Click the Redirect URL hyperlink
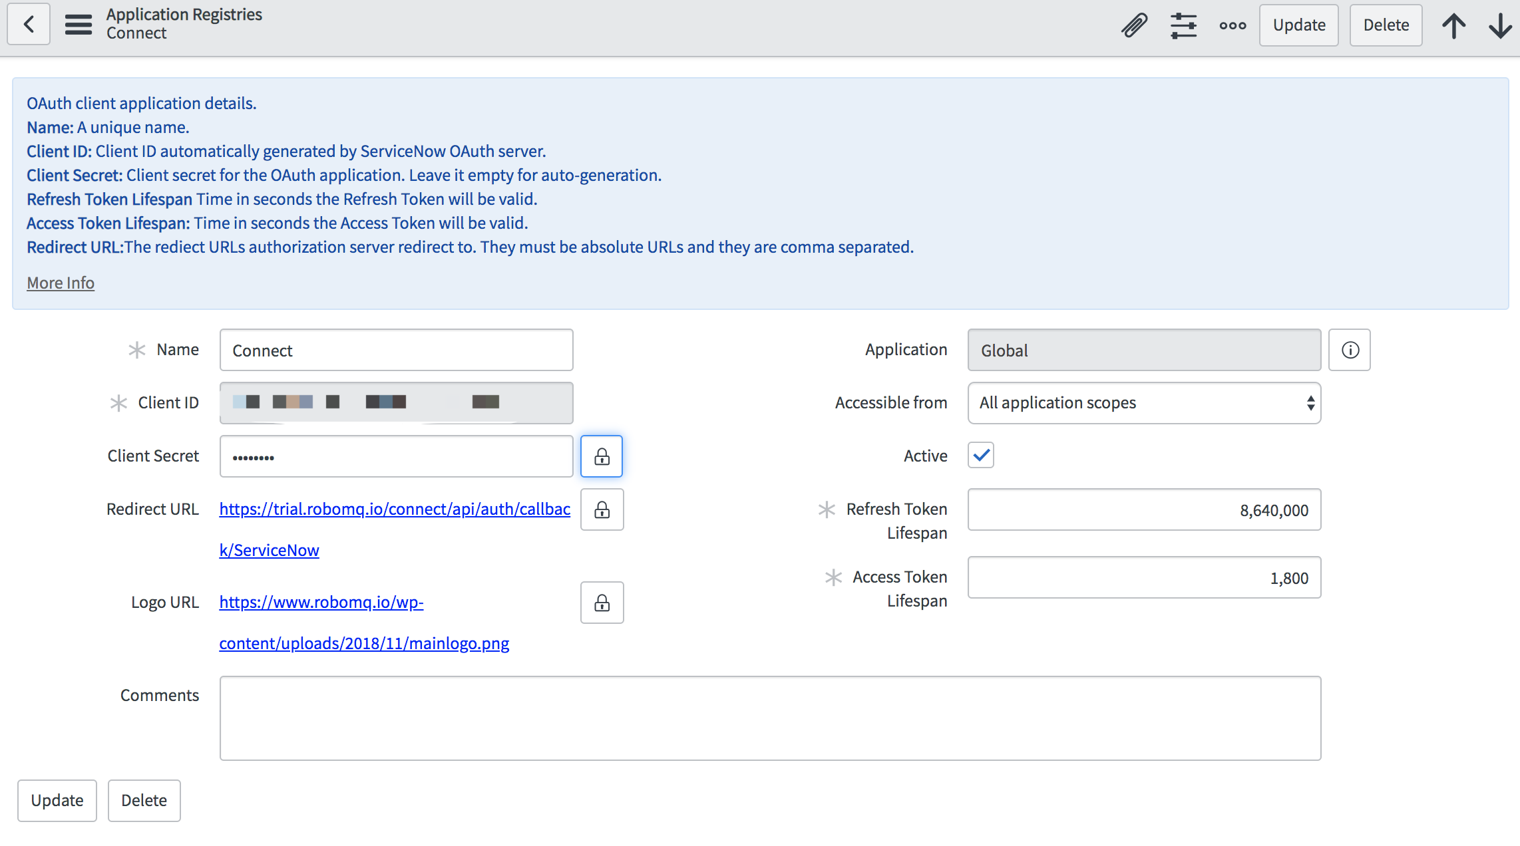Screen dimensions: 1520x846 [x=394, y=509]
